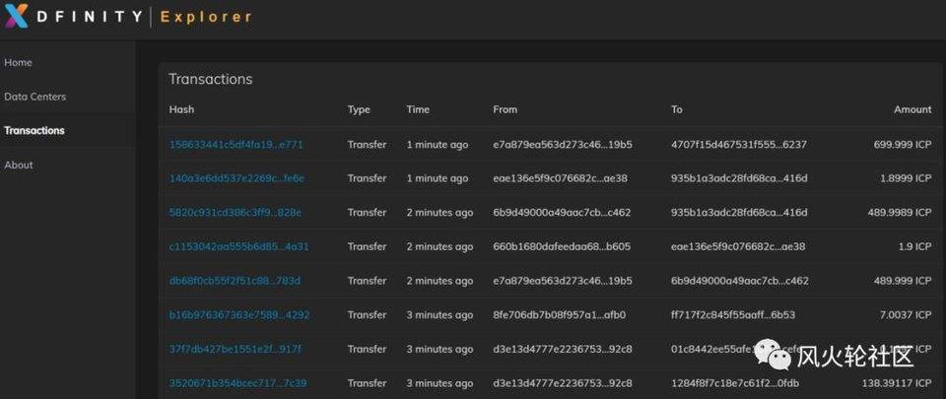Click the From column header
The width and height of the screenshot is (946, 399).
(505, 109)
